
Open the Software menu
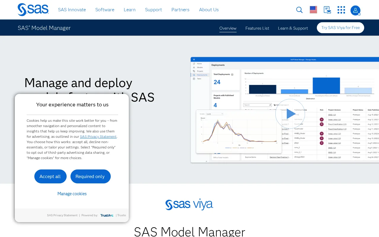pos(105,10)
